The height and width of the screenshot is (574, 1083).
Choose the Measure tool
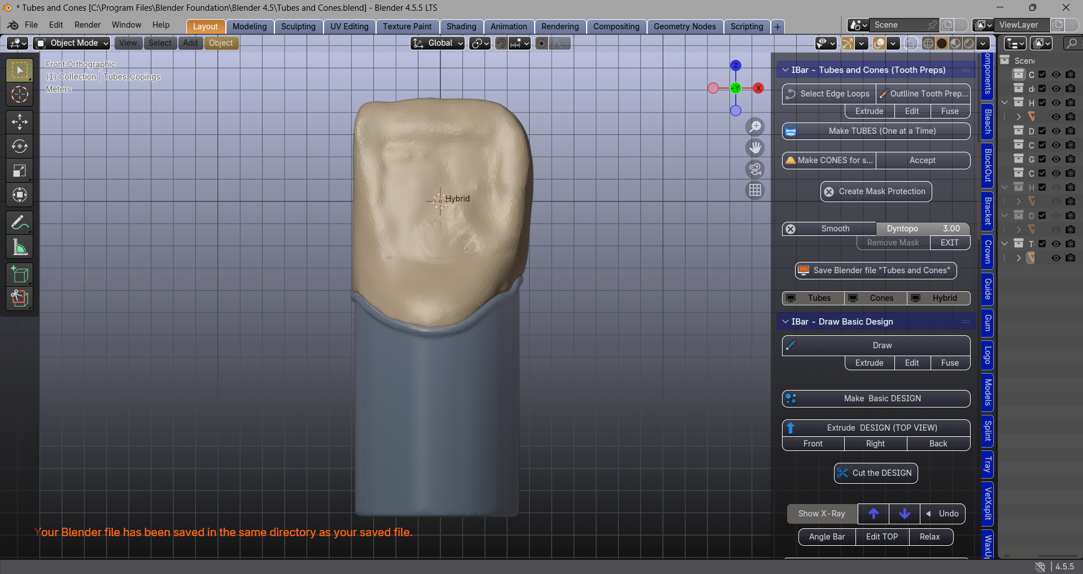20,247
